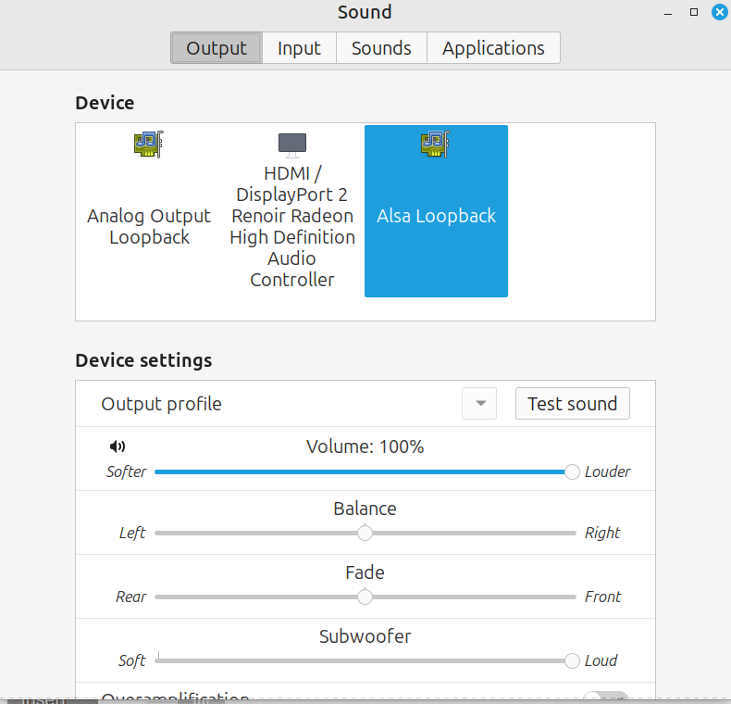Click the Front fade label
731x704 pixels.
pyautogui.click(x=602, y=597)
